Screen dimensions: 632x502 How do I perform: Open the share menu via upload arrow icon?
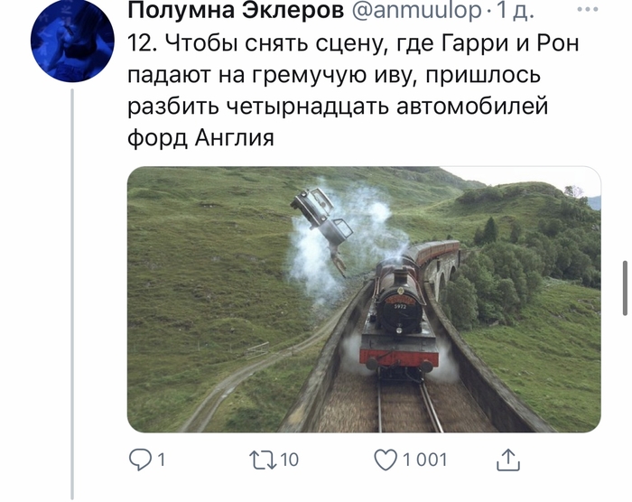507,460
